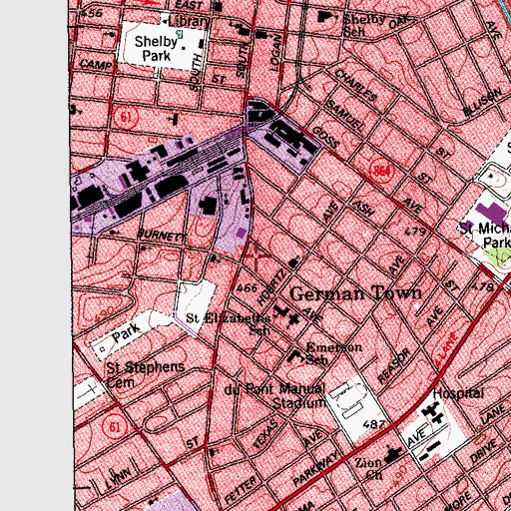Click the hospital building symbol
Viewport: 511px width, 511px height.
432,413
